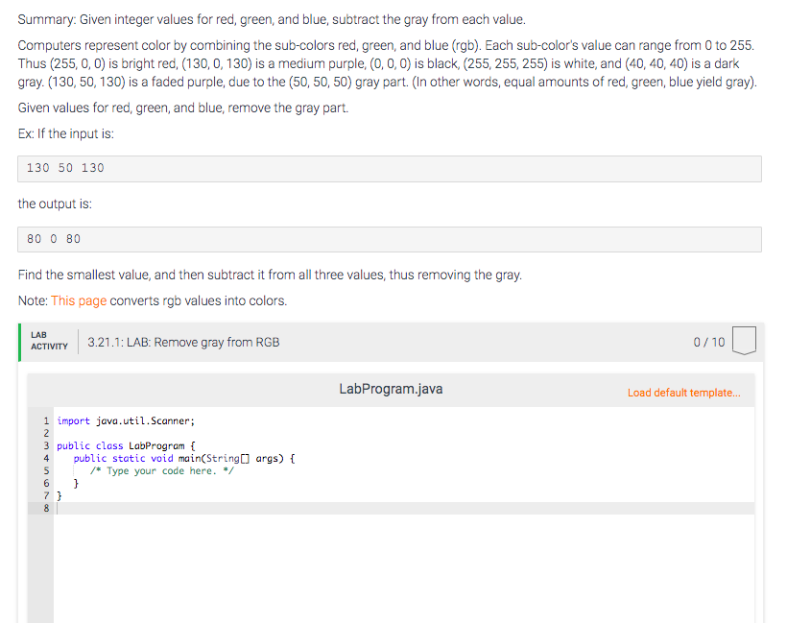Screen dimensions: 787x623
Task: Click the lab title 'Remove gray from RGB'
Action: 184,342
